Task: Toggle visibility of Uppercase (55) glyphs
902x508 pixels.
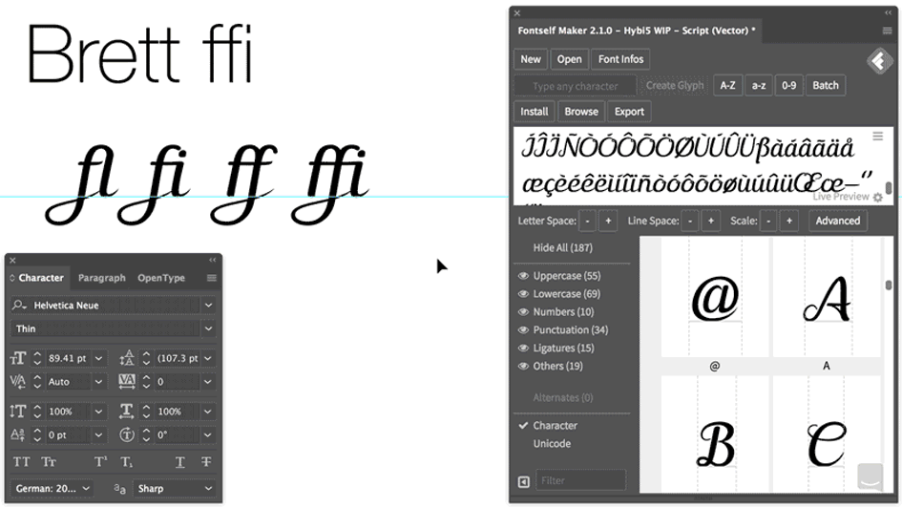Action: click(x=523, y=276)
